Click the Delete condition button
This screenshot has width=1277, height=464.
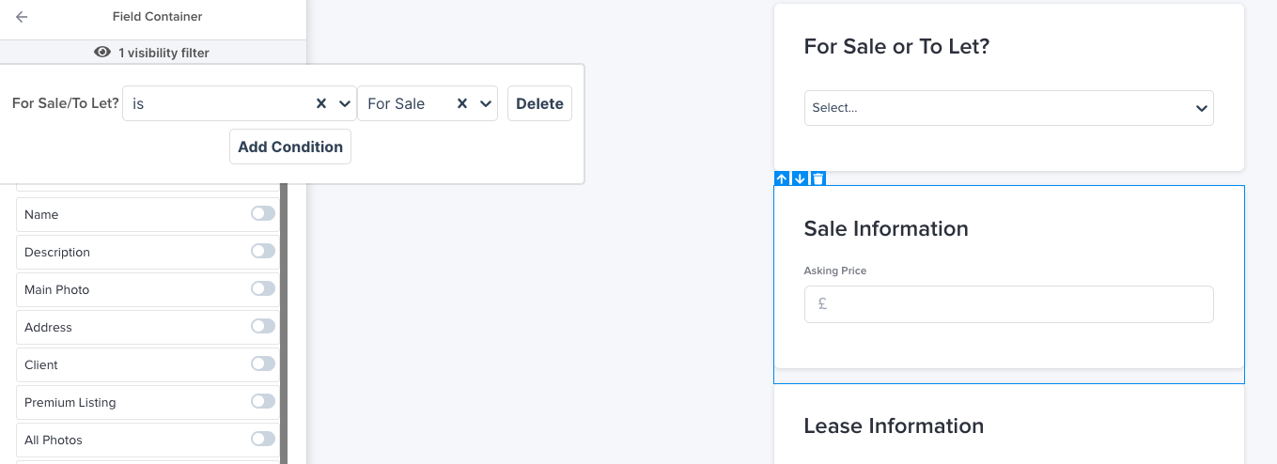pyautogui.click(x=539, y=103)
